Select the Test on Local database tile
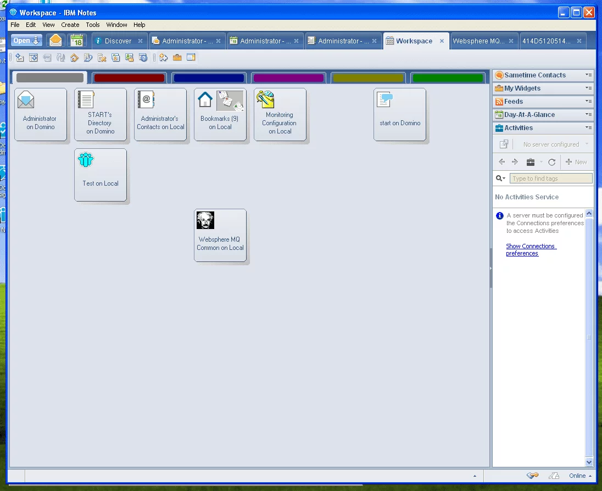 pos(101,175)
